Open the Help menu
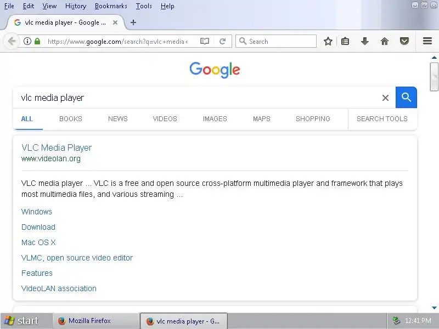Image resolution: width=439 pixels, height=329 pixels. [167, 6]
